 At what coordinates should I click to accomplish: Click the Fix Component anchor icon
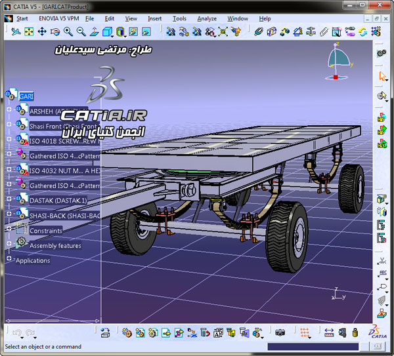[311, 32]
